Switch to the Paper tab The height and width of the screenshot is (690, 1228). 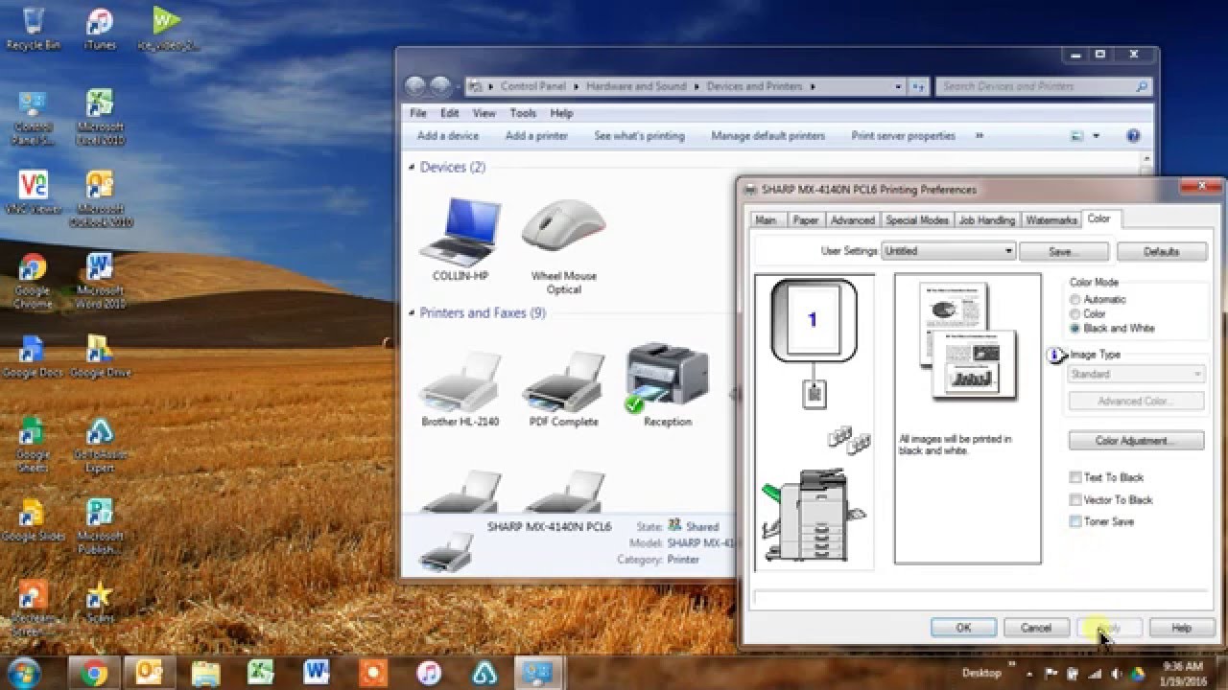[x=805, y=220]
